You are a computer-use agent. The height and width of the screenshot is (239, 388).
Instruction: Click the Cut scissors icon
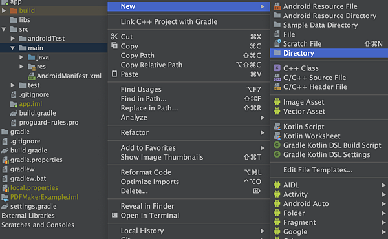(114, 37)
